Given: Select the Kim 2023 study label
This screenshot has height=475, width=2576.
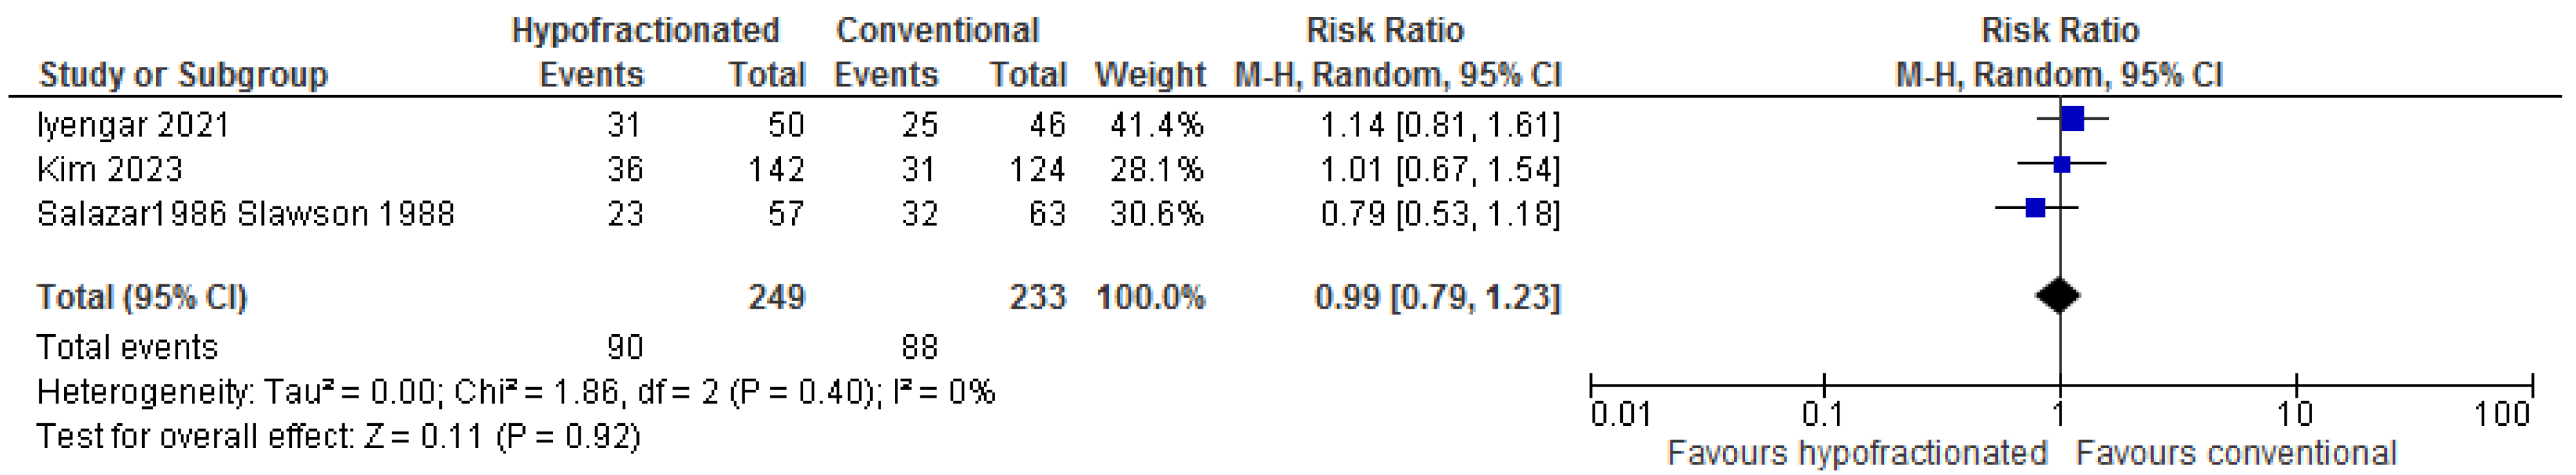Looking at the screenshot, I should 110,169.
